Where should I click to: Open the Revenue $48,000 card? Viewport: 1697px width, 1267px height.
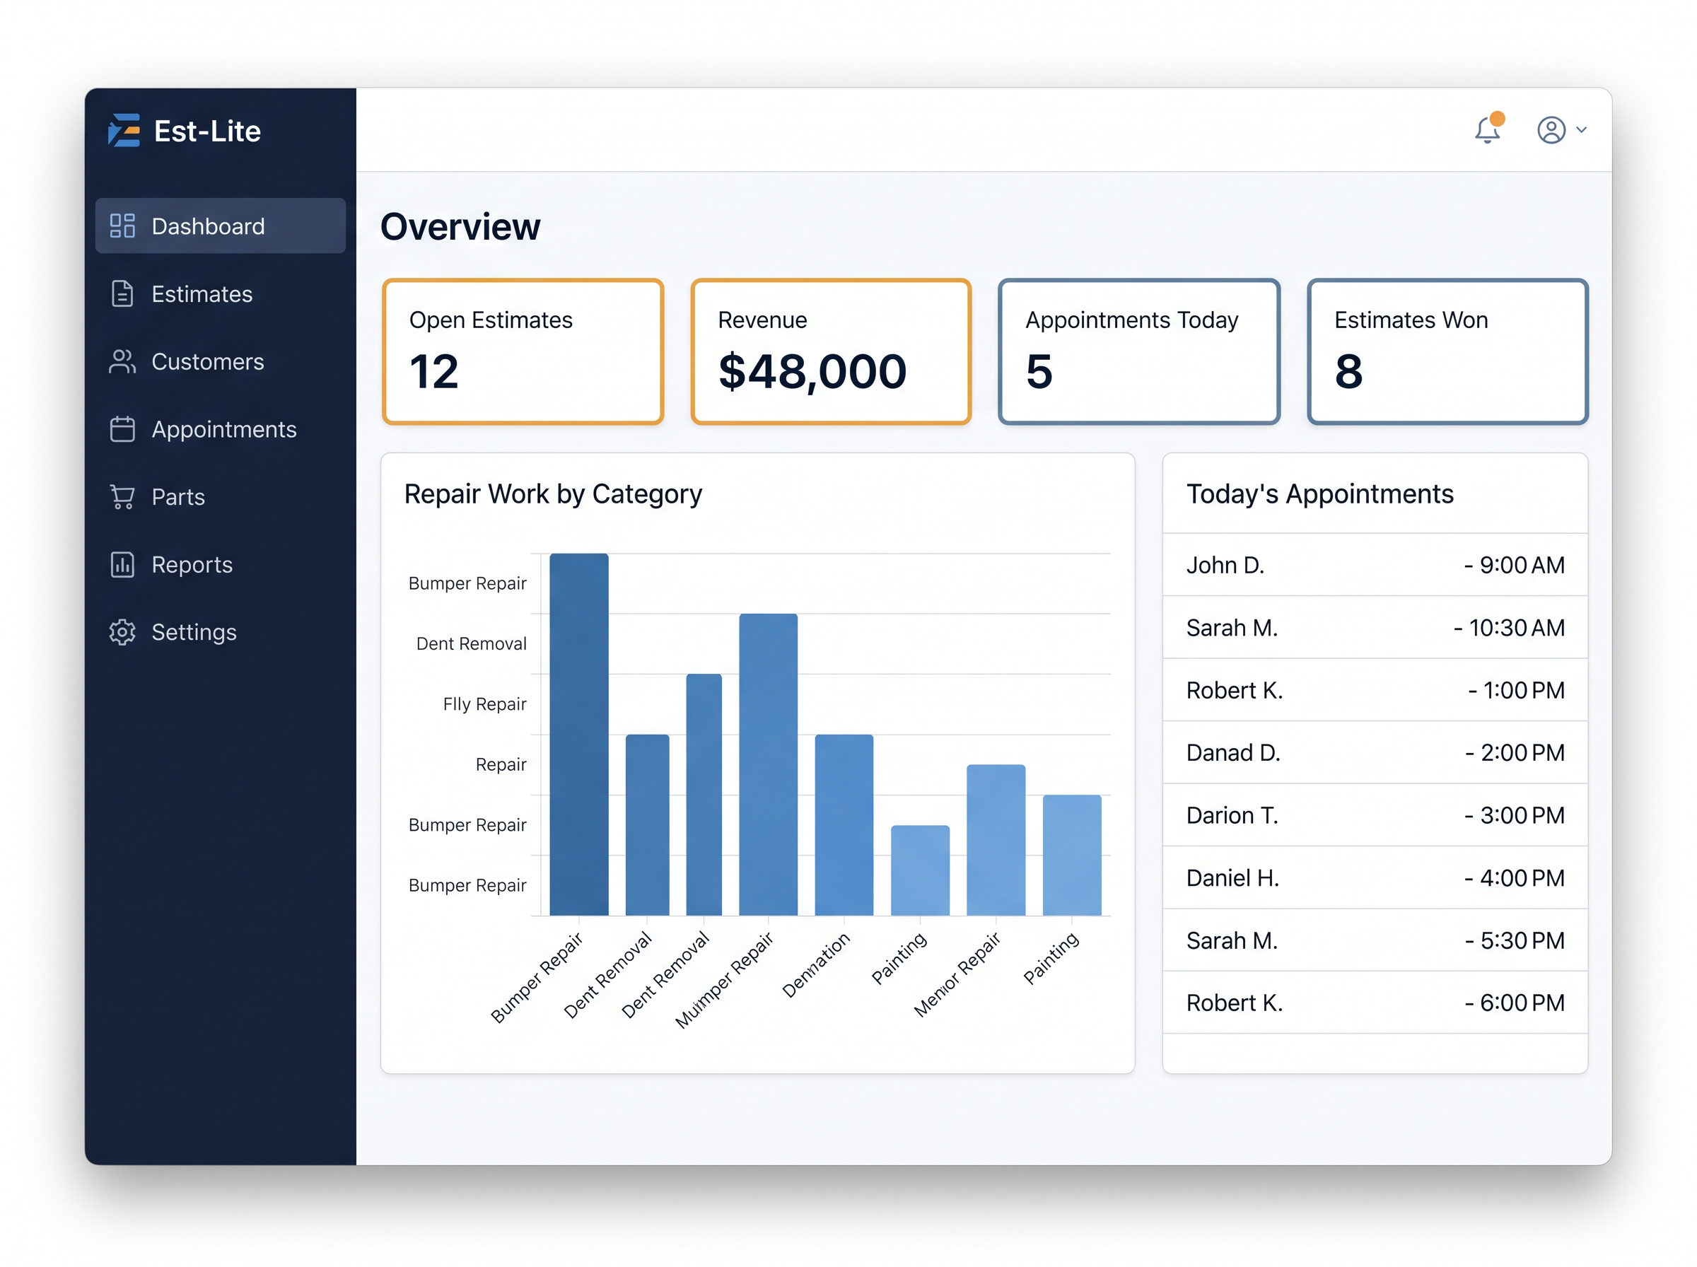tap(832, 351)
